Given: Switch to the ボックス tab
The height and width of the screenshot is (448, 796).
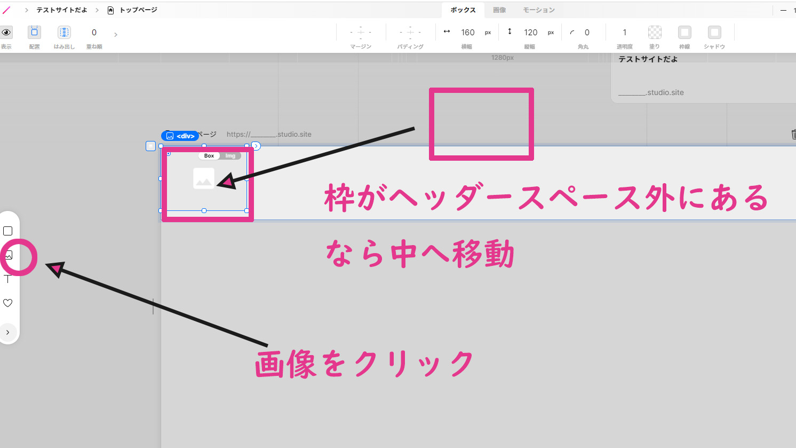Looking at the screenshot, I should pyautogui.click(x=463, y=10).
